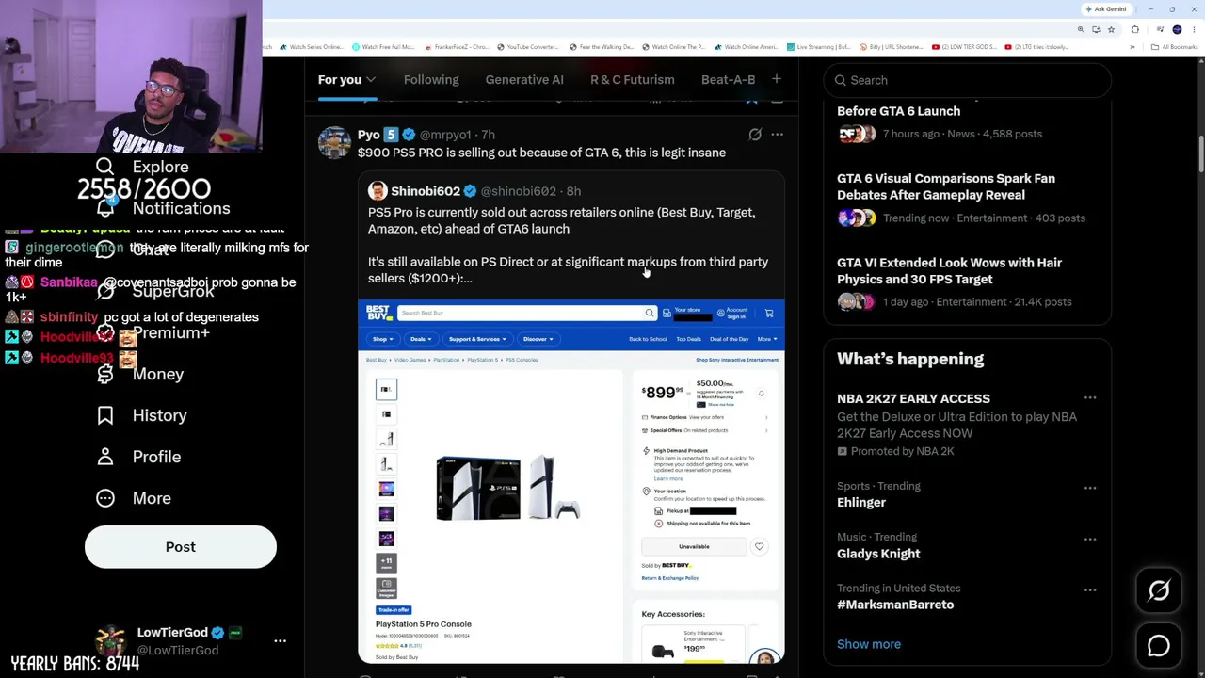Open Shinobi602's avatar in quoted post
This screenshot has width=1205, height=678.
pyautogui.click(x=378, y=191)
